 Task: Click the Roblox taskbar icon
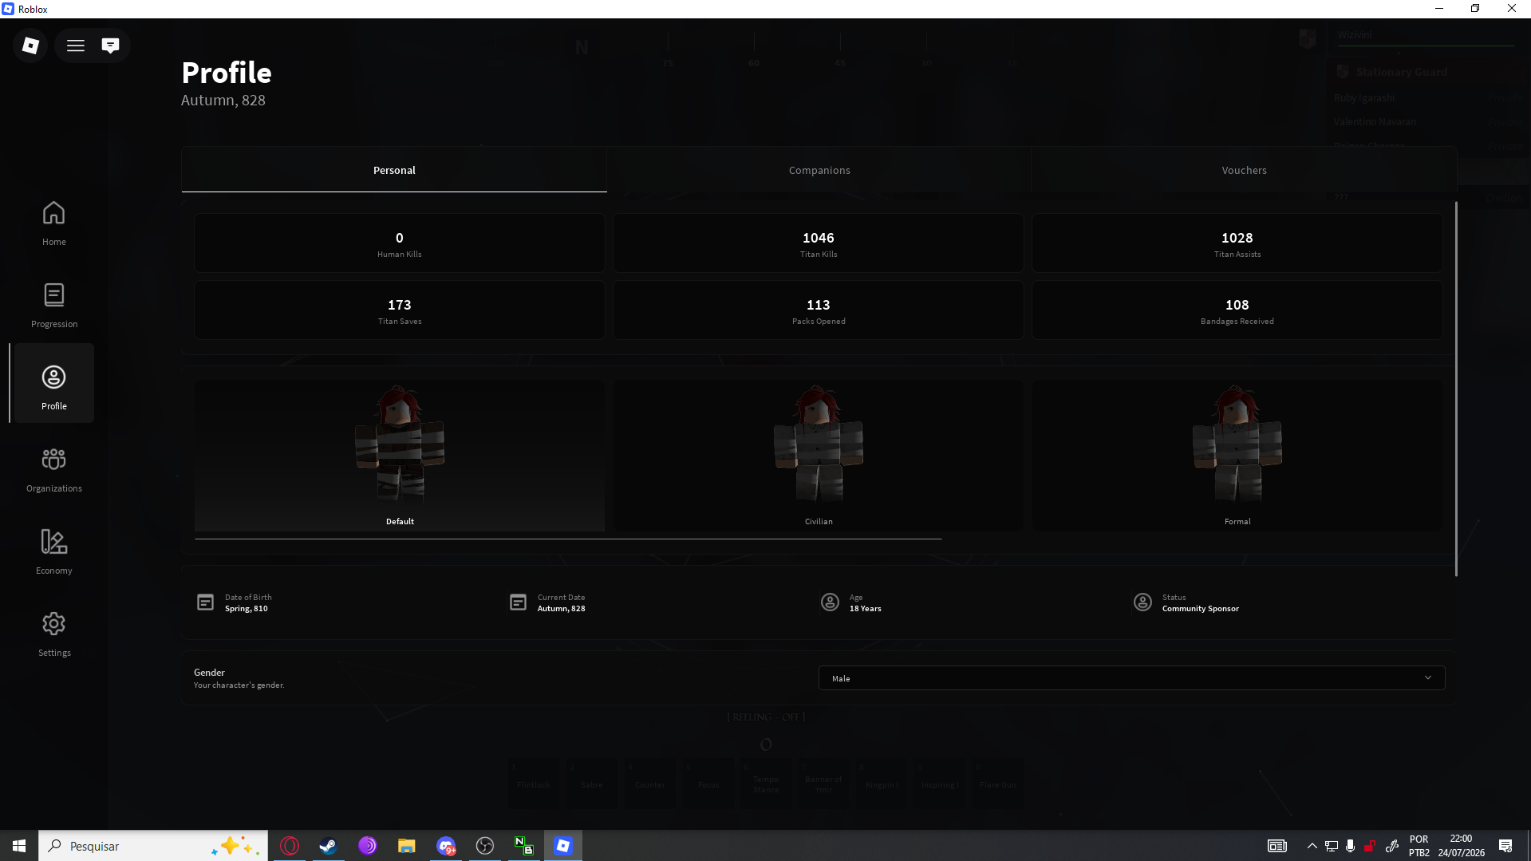coord(563,846)
